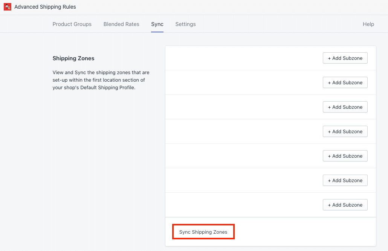388x251 pixels.
Task: Open the Product Groups tab
Action: (72, 24)
